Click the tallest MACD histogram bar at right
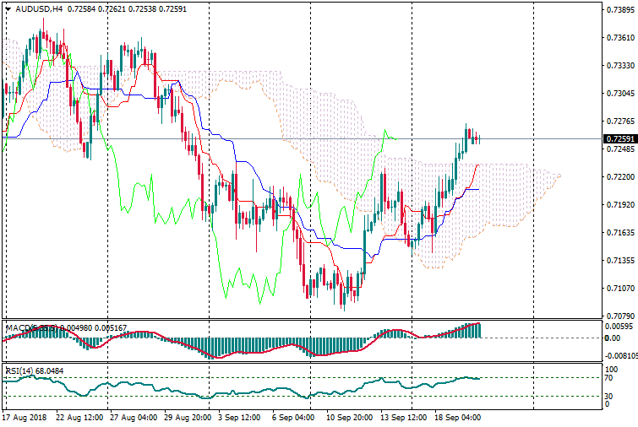 (478, 330)
